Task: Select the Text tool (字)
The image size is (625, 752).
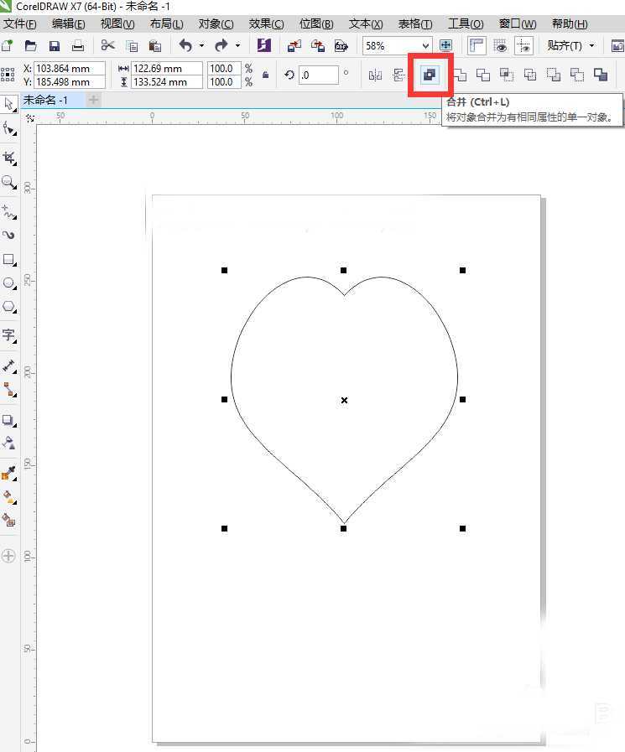Action: (9, 335)
